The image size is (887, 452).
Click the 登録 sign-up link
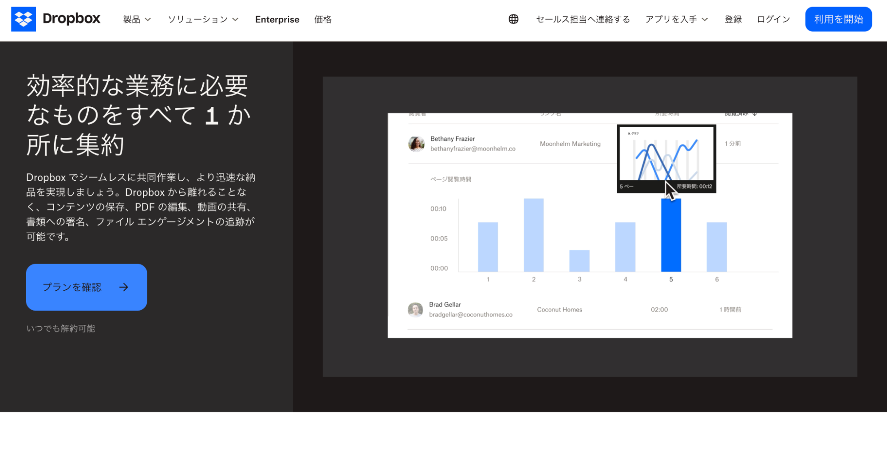(x=733, y=19)
